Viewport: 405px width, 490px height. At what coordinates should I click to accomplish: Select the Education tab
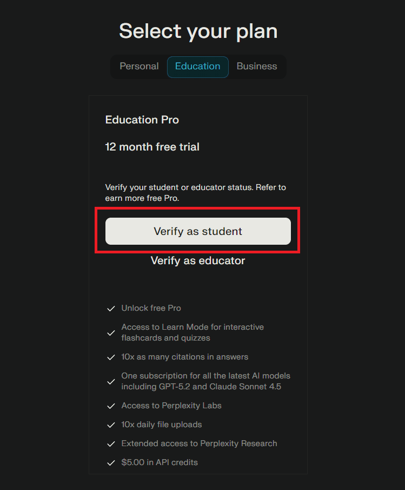(197, 66)
